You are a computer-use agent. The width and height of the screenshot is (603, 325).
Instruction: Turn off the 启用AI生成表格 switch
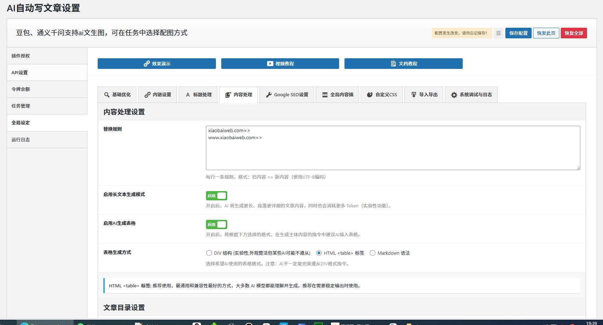click(216, 224)
